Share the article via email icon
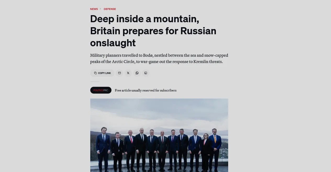The image size is (331, 172). point(119,73)
